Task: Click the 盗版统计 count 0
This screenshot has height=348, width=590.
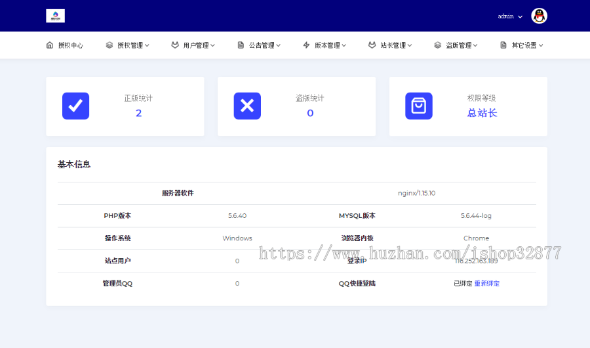Action: pos(310,113)
